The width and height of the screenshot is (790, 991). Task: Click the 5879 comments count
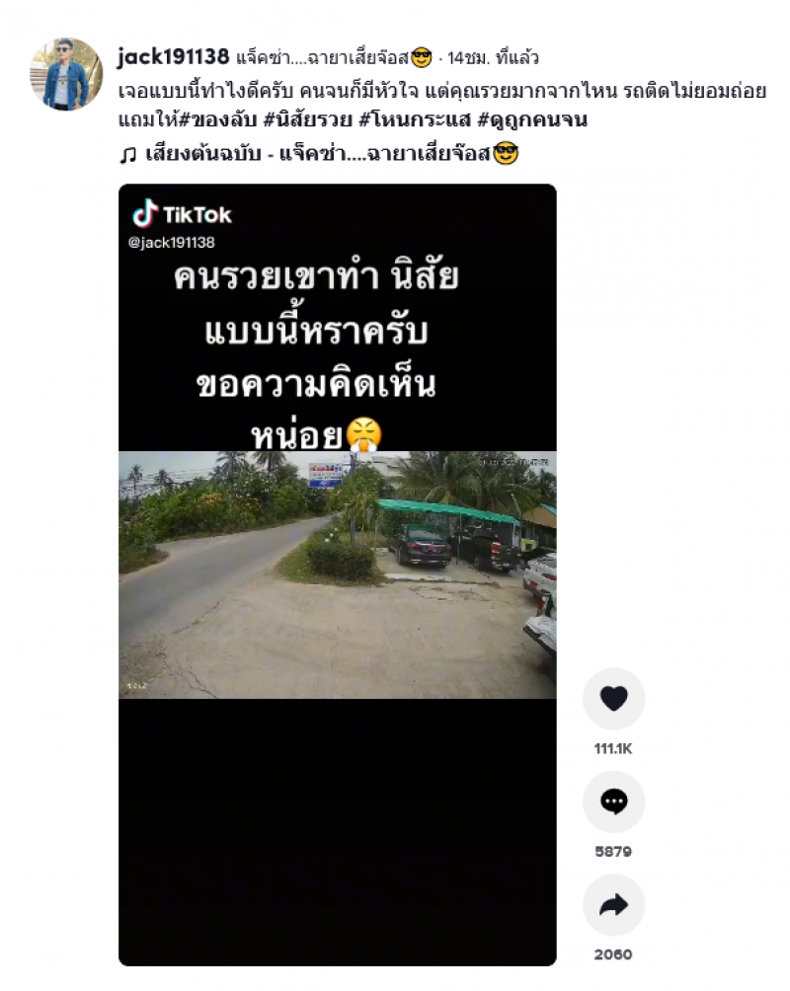tap(613, 851)
